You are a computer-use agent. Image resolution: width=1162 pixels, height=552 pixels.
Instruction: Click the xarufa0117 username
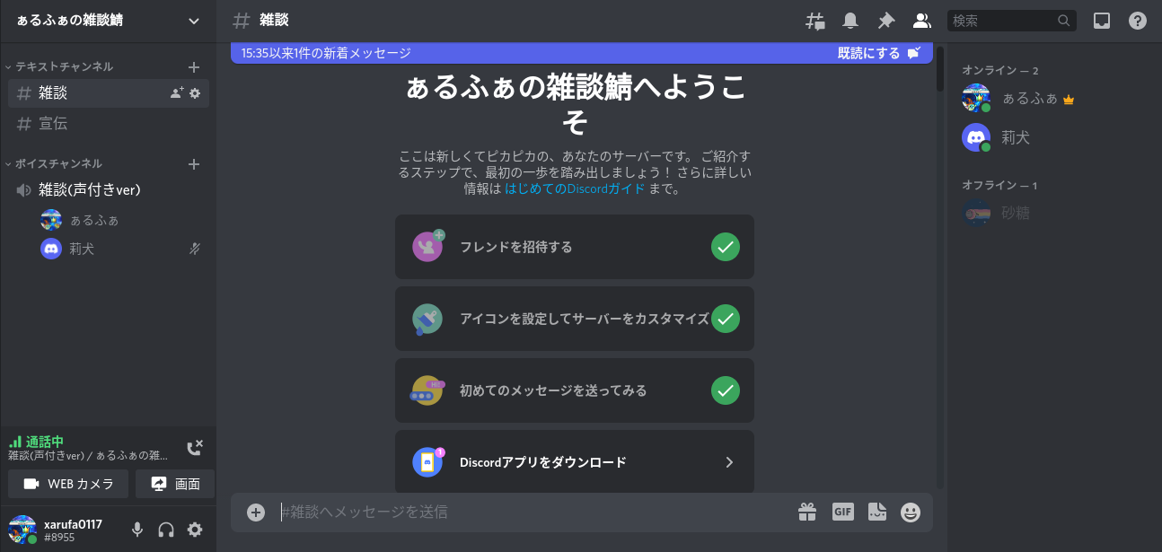pyautogui.click(x=73, y=523)
